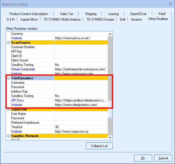This screenshot has width=175, height=164.
Task: Collapse the Supercom vendor section
Action: pos(9,109)
